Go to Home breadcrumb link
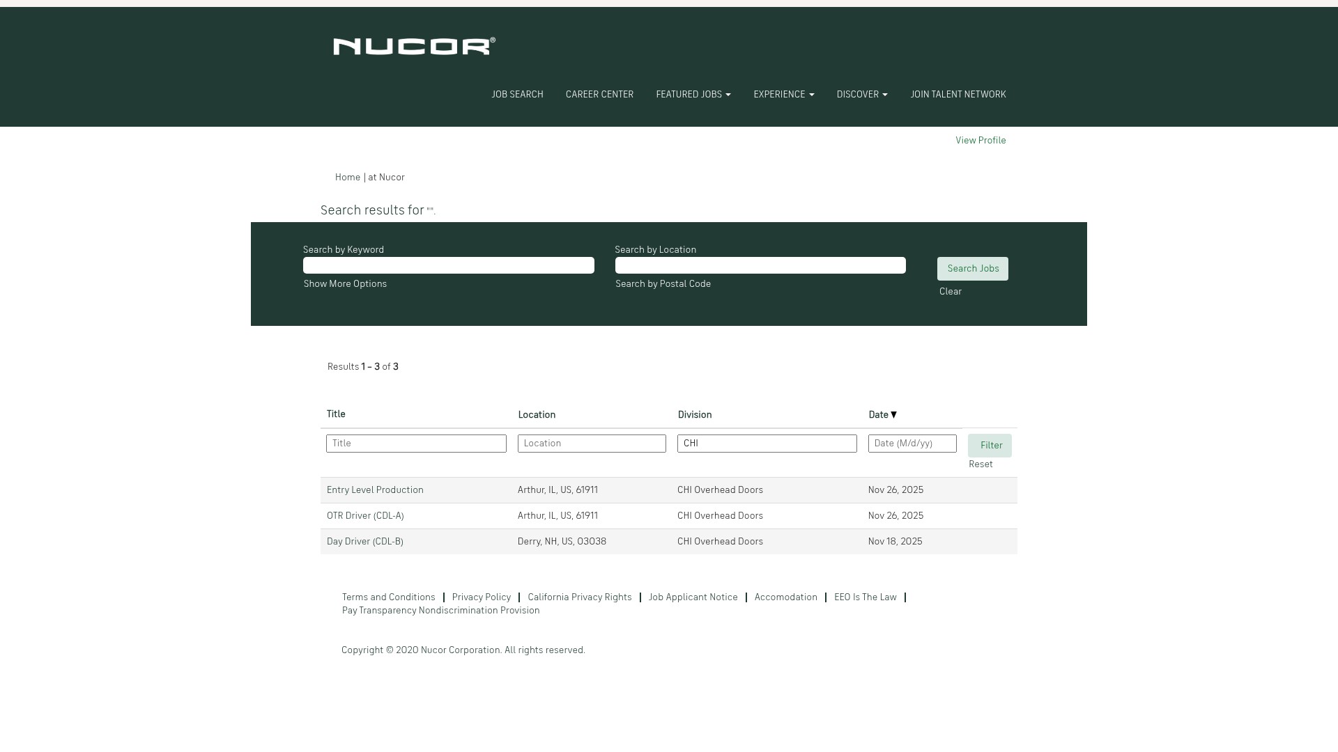Viewport: 1338px width, 752px height. 348,178
